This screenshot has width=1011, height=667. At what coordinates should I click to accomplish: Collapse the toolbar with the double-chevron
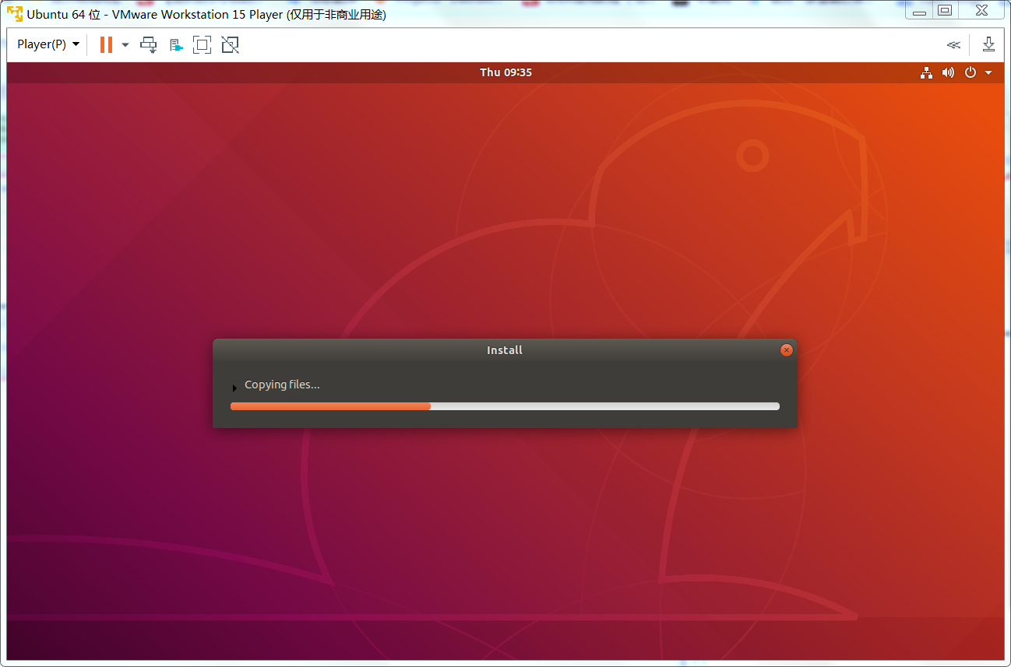coord(953,44)
